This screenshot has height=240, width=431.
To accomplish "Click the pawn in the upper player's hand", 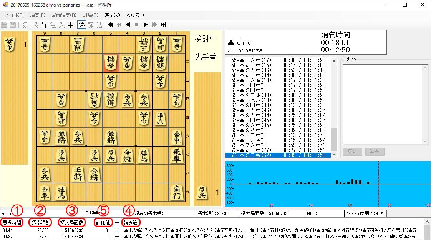I will click(x=10, y=44).
